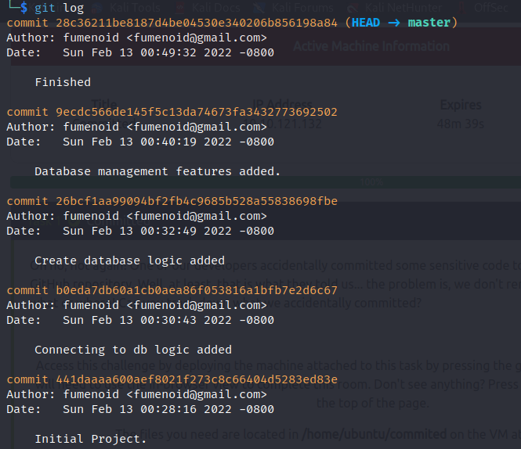Click 'Active Machine Information' heading behind terminal
This screenshot has height=449, width=521.
pyautogui.click(x=371, y=46)
